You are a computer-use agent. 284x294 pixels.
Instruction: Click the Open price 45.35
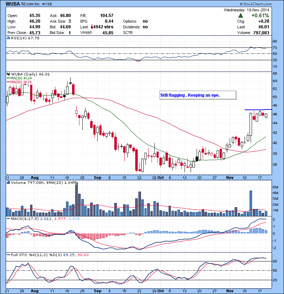click(x=35, y=16)
